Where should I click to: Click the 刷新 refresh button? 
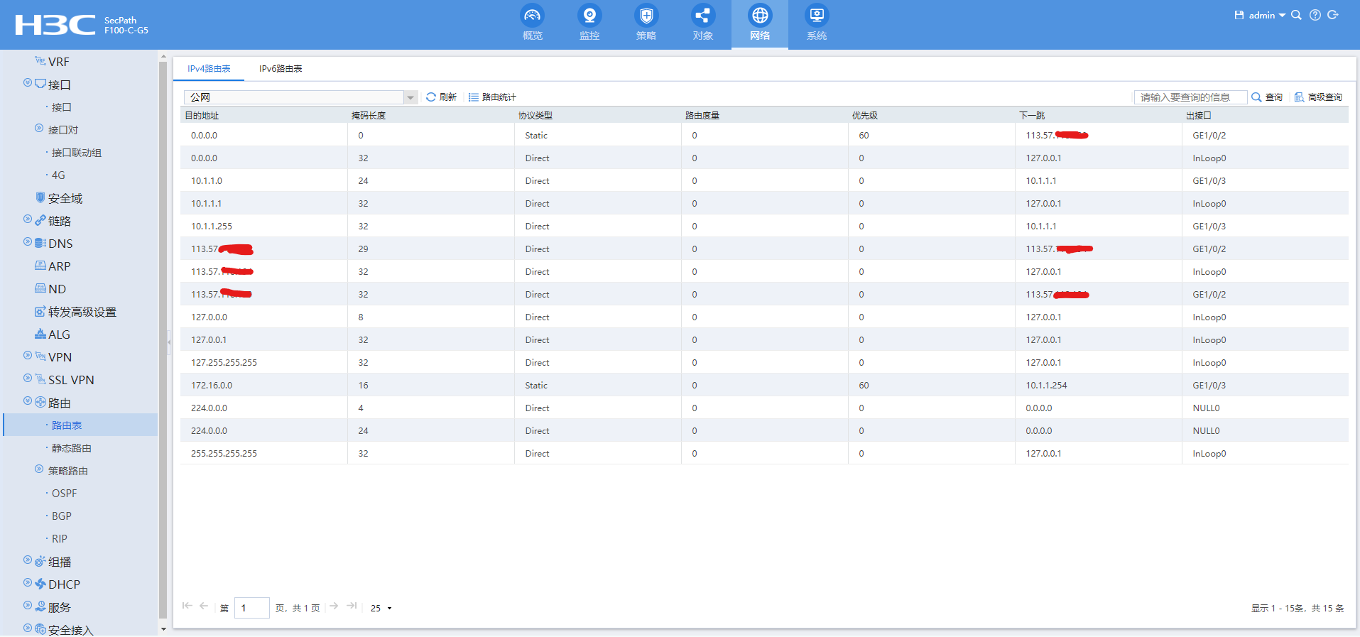tap(441, 97)
